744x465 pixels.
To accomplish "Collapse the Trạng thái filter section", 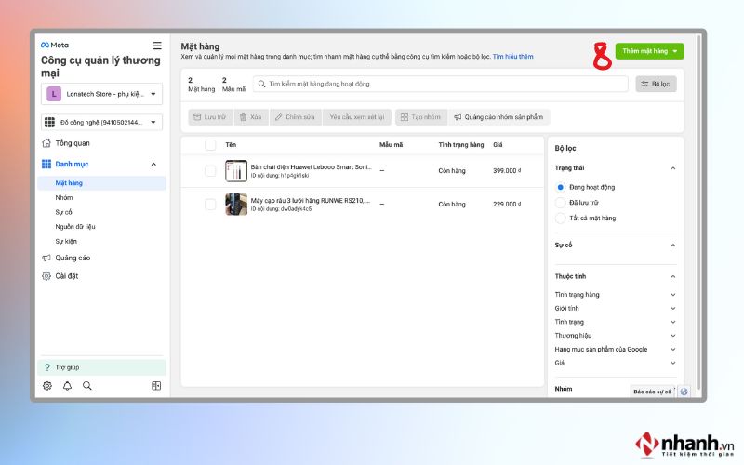I will coord(672,168).
